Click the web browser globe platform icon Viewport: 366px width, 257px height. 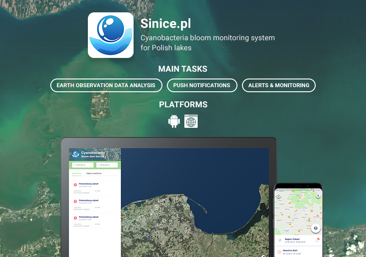(191, 121)
